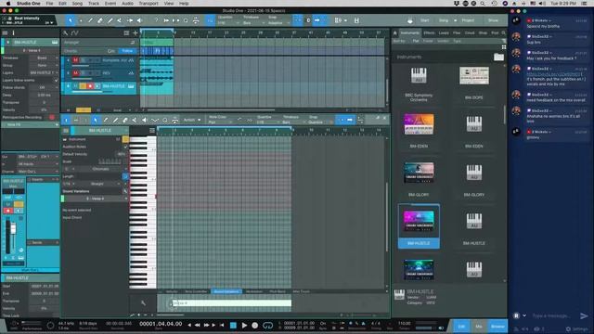
Task: Open editor Action dropdown
Action: (192, 120)
